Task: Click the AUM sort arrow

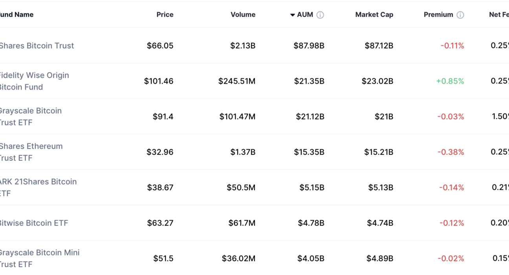Action: tap(293, 15)
